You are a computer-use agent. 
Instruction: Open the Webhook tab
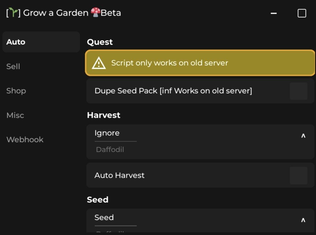[25, 140]
